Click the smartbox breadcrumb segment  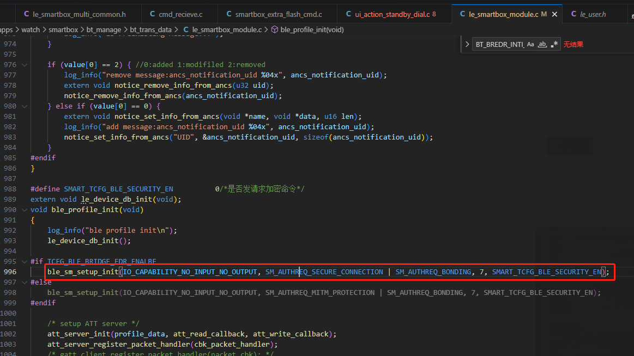coord(63,29)
